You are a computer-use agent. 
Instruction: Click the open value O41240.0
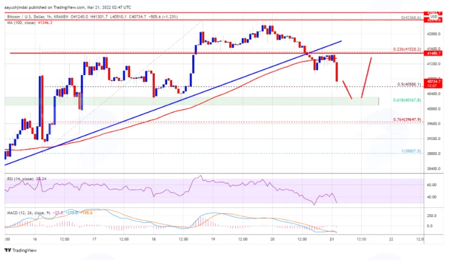[80, 17]
